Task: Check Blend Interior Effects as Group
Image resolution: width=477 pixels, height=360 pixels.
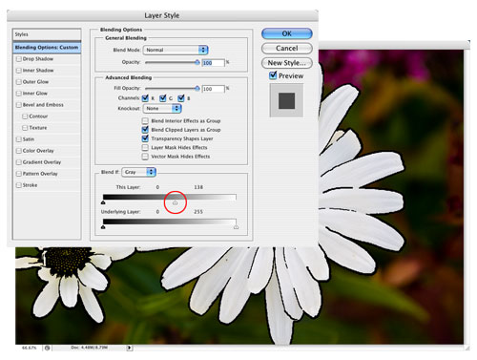Action: (145, 121)
